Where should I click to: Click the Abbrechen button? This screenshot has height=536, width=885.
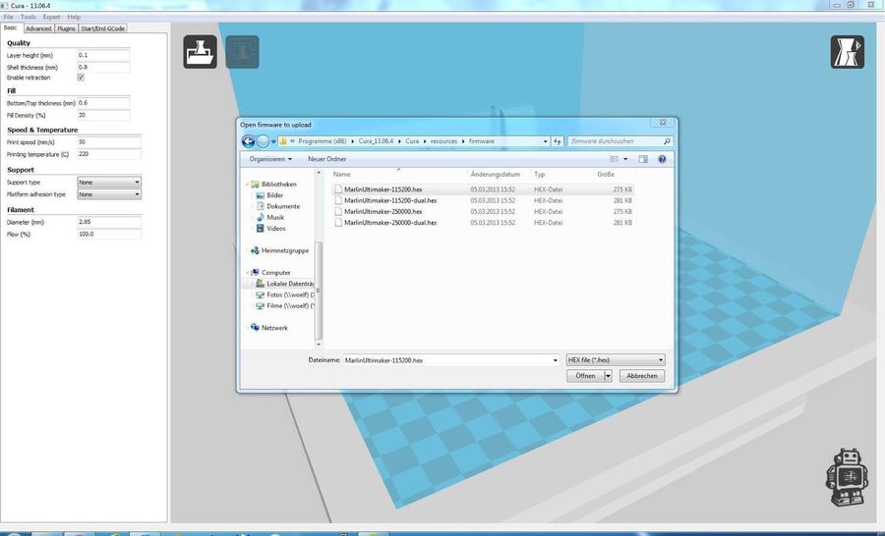pyautogui.click(x=642, y=376)
